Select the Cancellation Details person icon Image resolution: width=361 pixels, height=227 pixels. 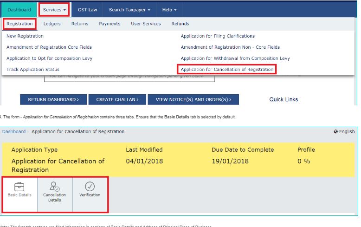pos(54,186)
